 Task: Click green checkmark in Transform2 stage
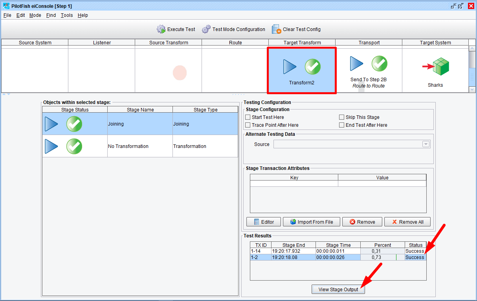coord(313,67)
